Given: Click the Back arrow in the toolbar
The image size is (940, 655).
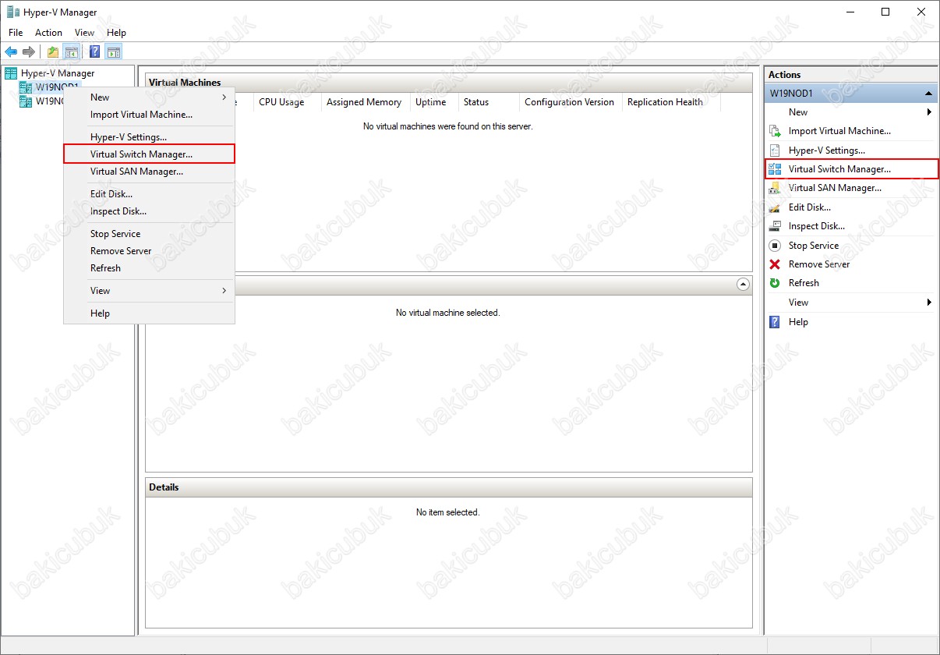Looking at the screenshot, I should (x=11, y=52).
